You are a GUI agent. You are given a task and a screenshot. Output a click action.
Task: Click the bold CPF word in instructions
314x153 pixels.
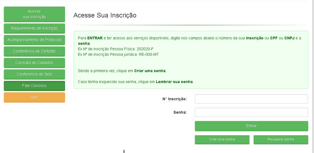(x=274, y=38)
